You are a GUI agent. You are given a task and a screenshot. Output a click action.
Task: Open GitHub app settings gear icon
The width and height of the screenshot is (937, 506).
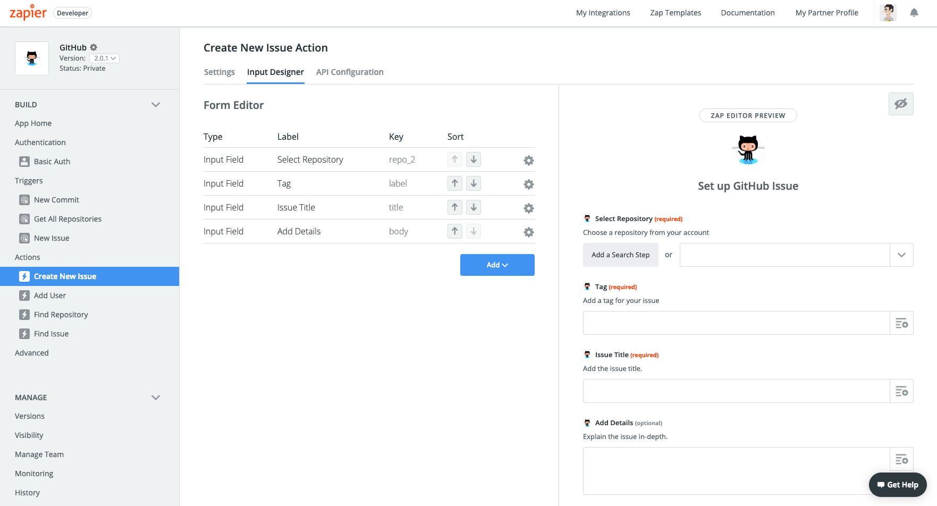94,47
